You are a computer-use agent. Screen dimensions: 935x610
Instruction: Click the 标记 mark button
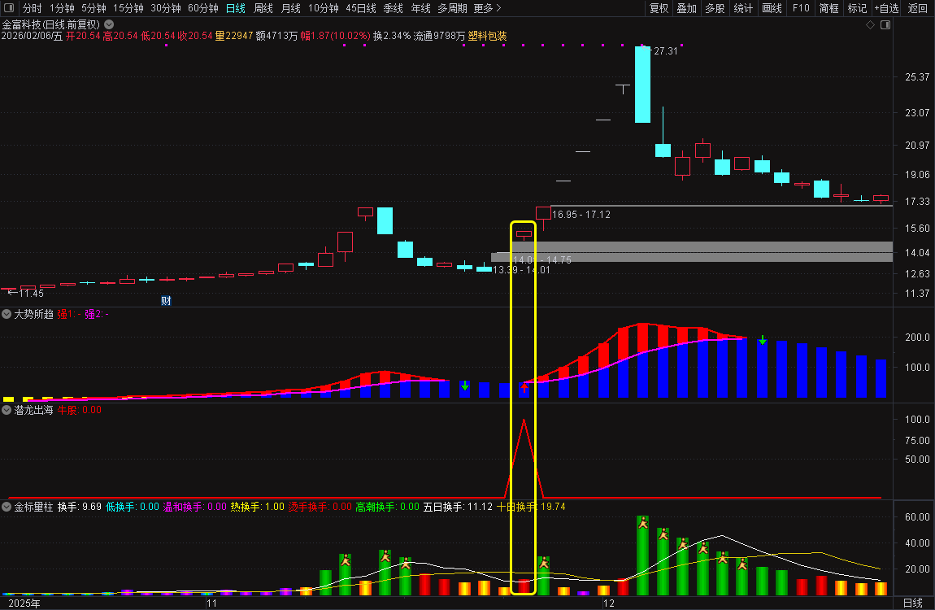coord(857,8)
